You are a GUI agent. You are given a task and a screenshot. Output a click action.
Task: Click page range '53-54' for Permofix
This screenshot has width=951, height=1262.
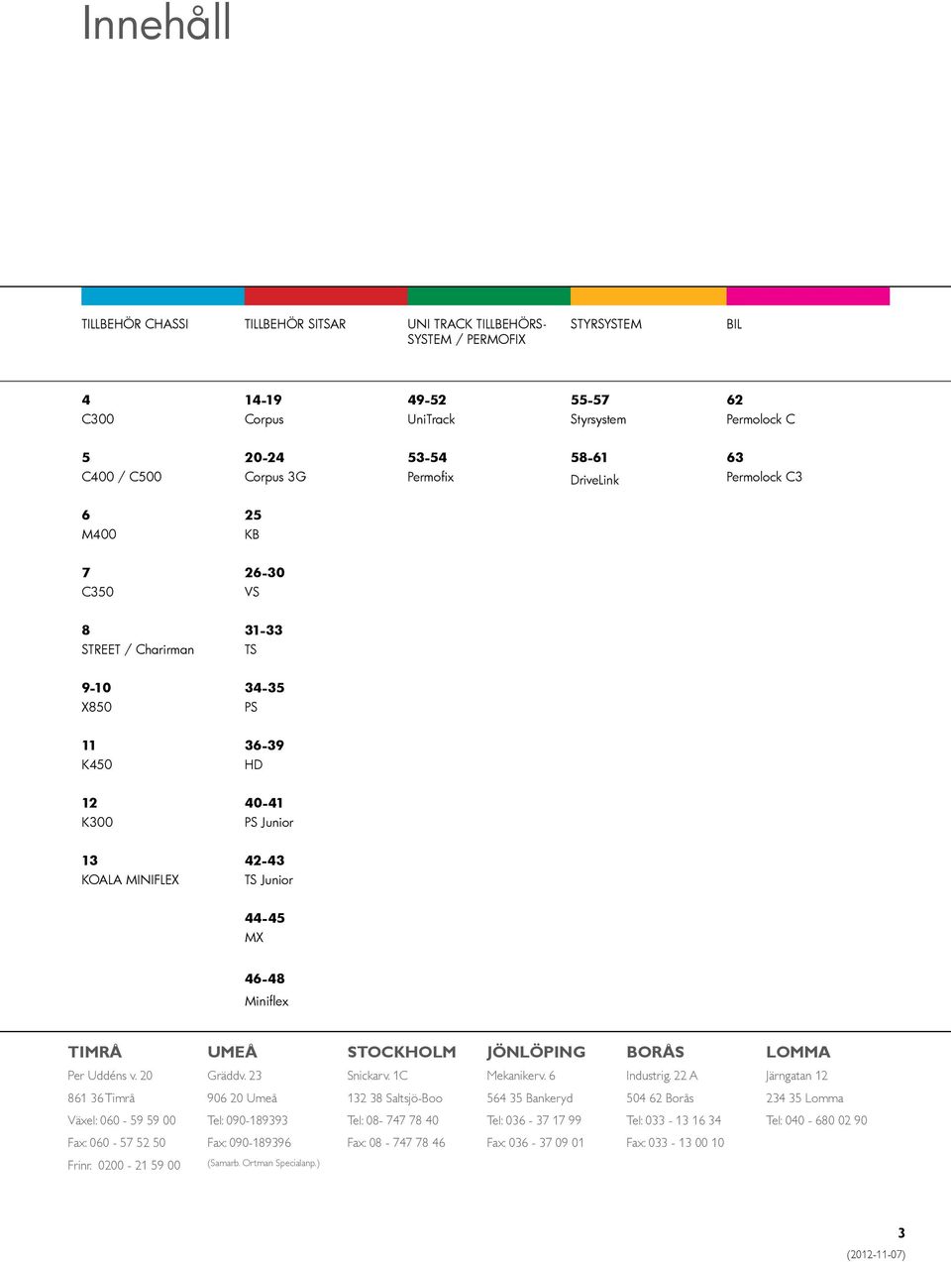427,457
